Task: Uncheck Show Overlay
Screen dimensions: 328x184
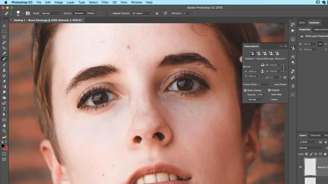Action: [245, 90]
